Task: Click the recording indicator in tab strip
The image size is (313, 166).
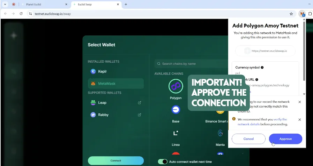Action: 14,5
